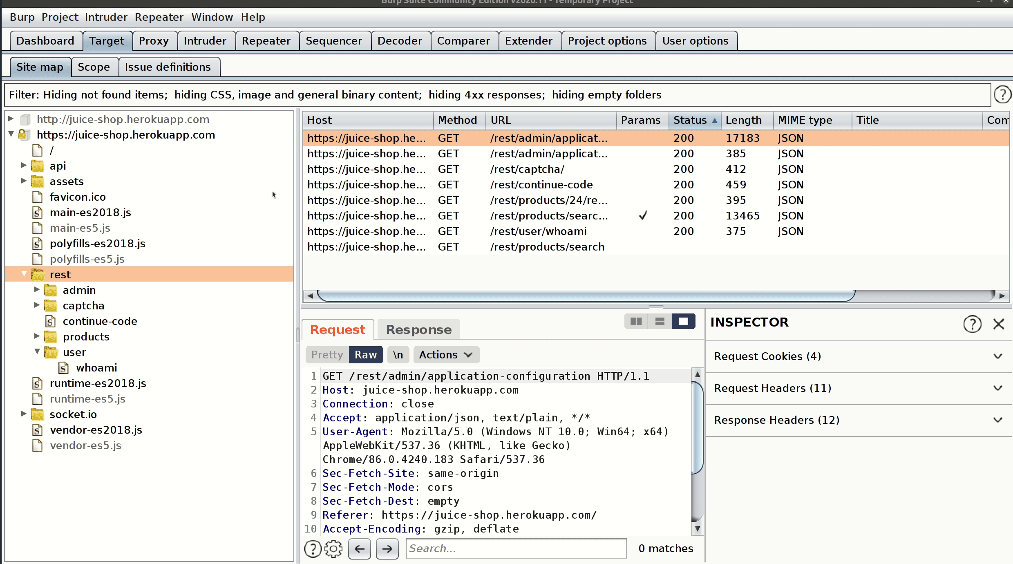This screenshot has width=1013, height=564.
Task: Click the vendor-es5.js file icon
Action: 37,445
